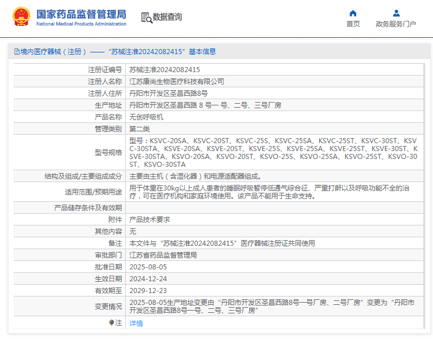Image resolution: width=433 pixels, height=341 pixels.
Task: Click National Medical Products Administration text
Action: [81, 24]
